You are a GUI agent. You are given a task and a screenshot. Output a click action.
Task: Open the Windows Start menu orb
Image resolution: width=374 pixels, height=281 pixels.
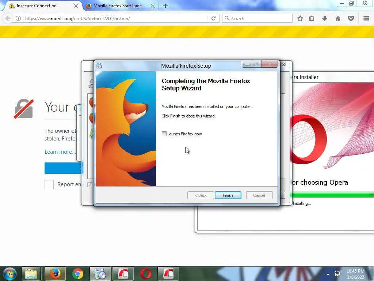9,274
